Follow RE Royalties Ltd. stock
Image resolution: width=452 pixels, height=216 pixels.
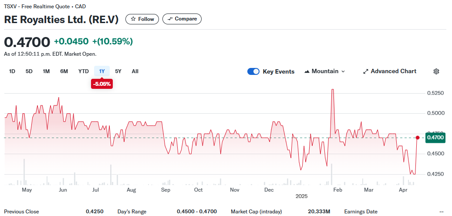[x=142, y=19]
